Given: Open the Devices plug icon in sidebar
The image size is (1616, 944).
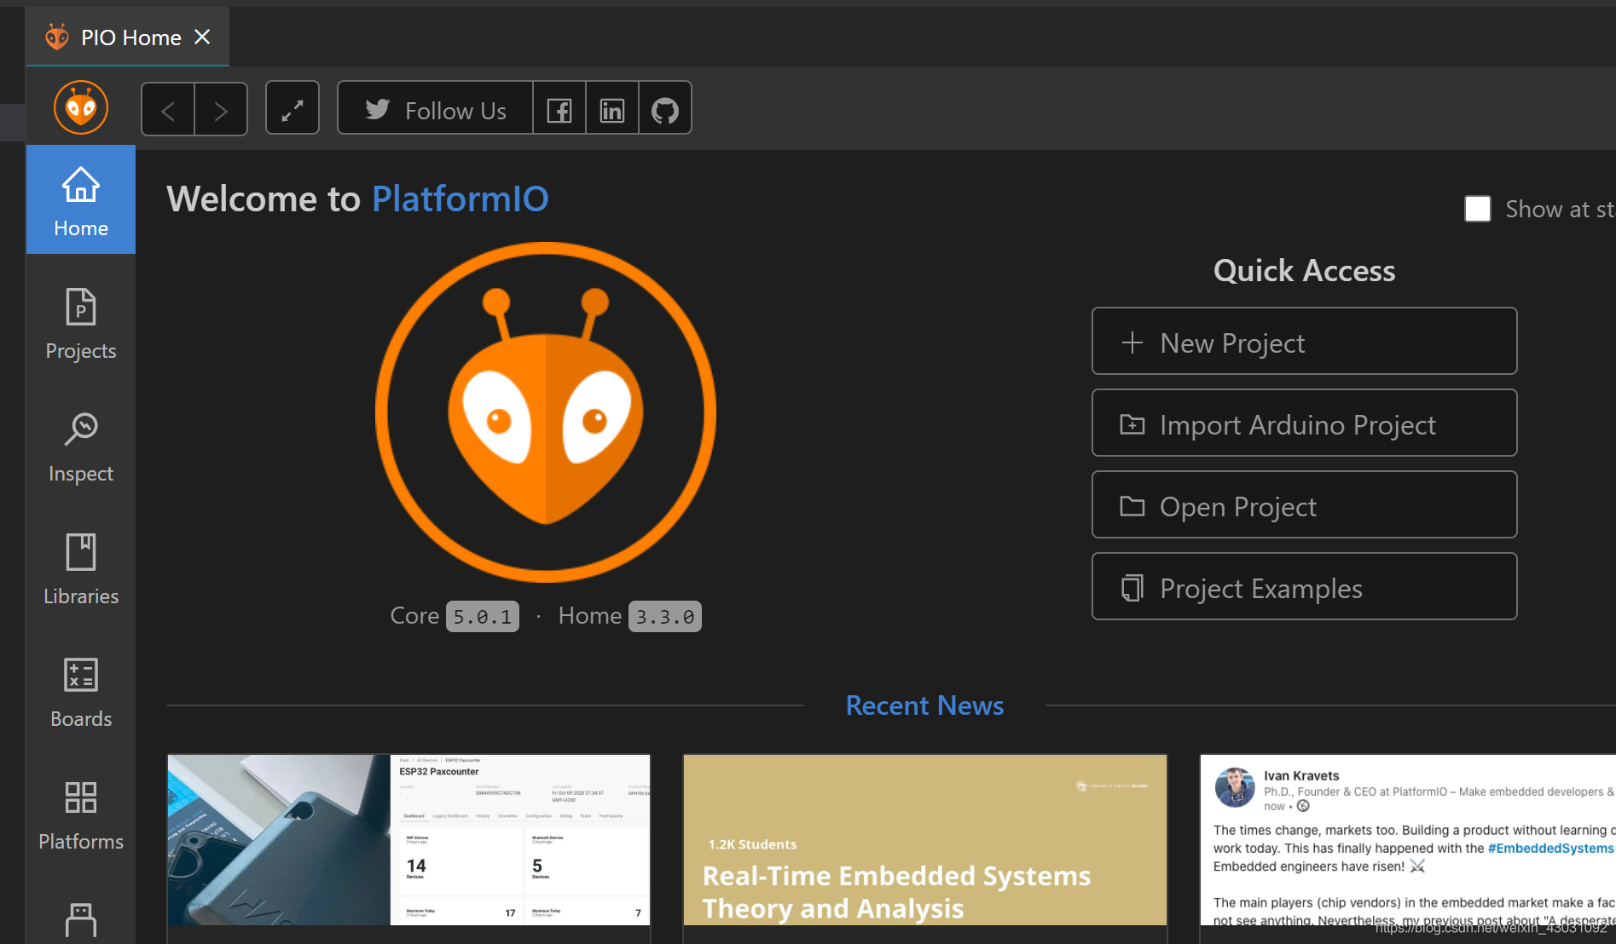Looking at the screenshot, I should click(81, 920).
